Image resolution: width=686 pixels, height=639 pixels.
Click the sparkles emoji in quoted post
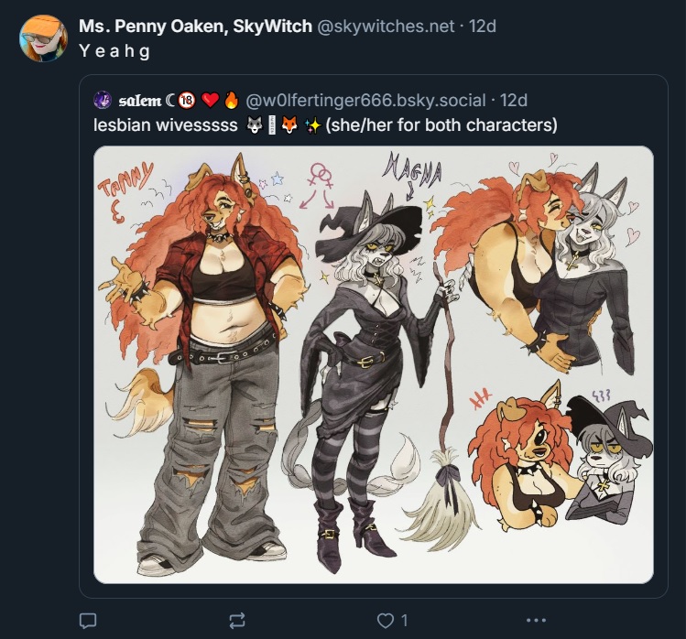tap(312, 126)
